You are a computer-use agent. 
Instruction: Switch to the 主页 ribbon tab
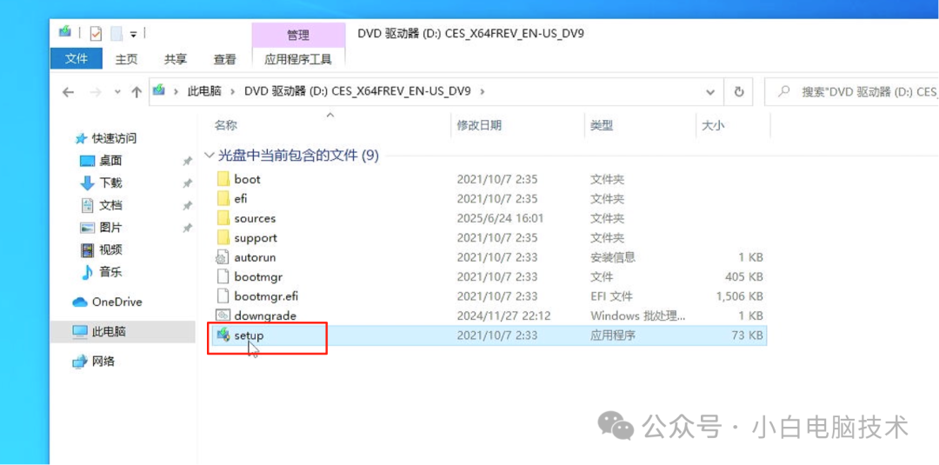pyautogui.click(x=126, y=58)
